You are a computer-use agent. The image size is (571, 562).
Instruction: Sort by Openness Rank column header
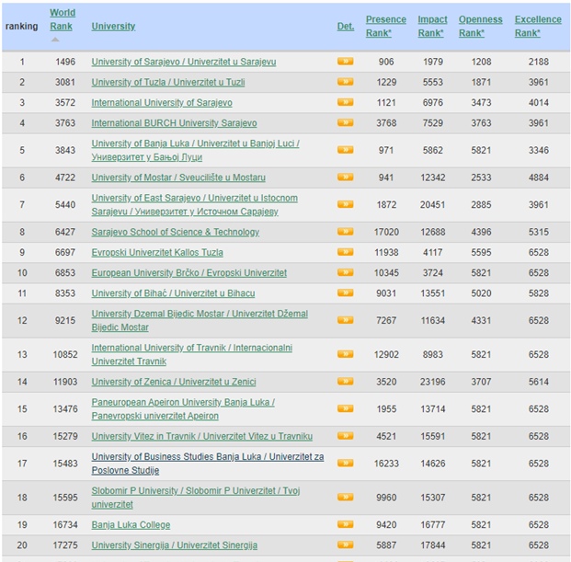click(480, 26)
